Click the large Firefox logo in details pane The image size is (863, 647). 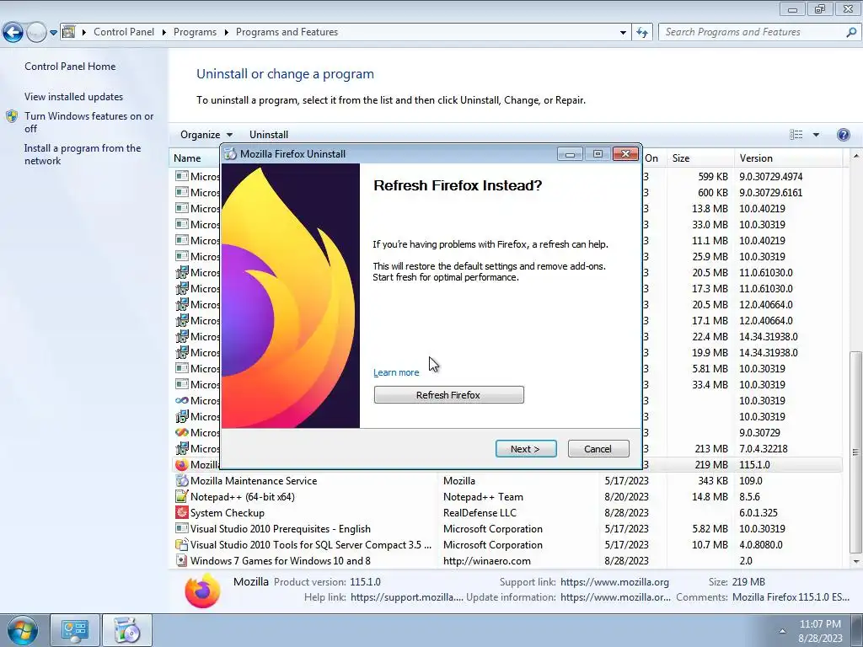point(202,591)
